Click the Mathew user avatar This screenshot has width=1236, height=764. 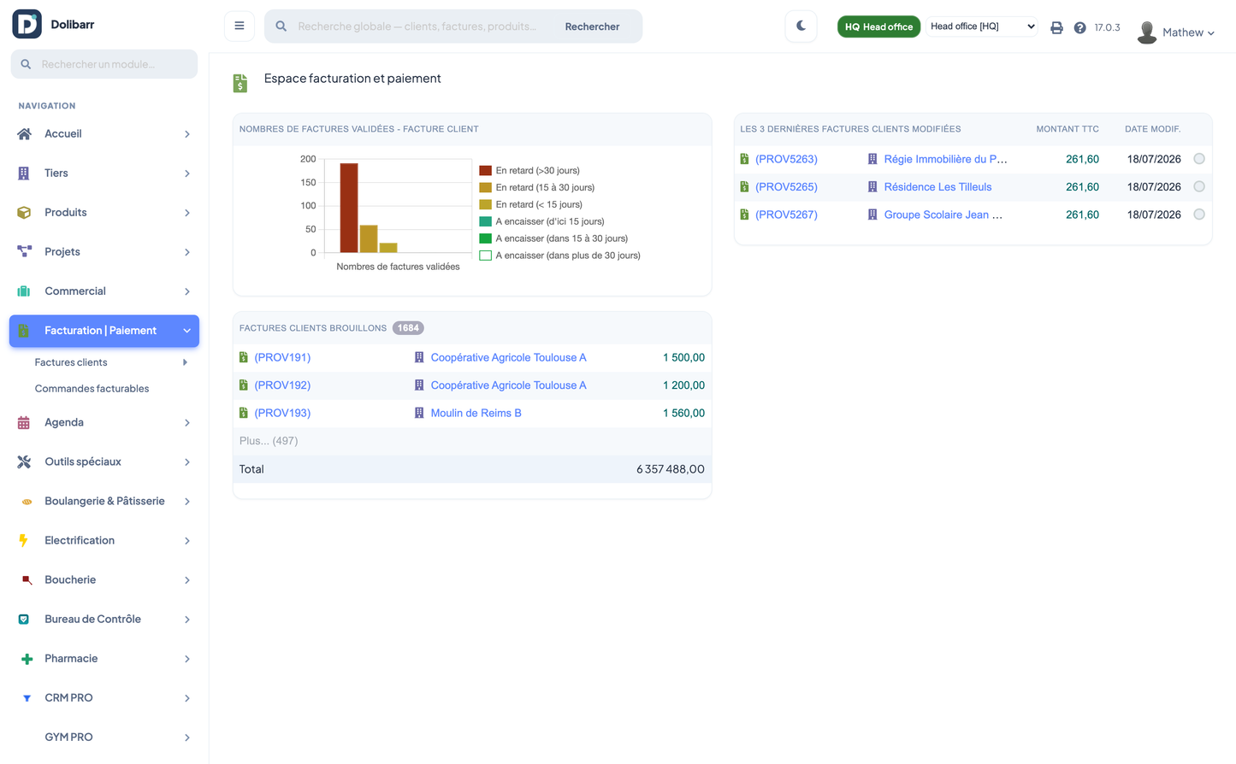pyautogui.click(x=1147, y=32)
